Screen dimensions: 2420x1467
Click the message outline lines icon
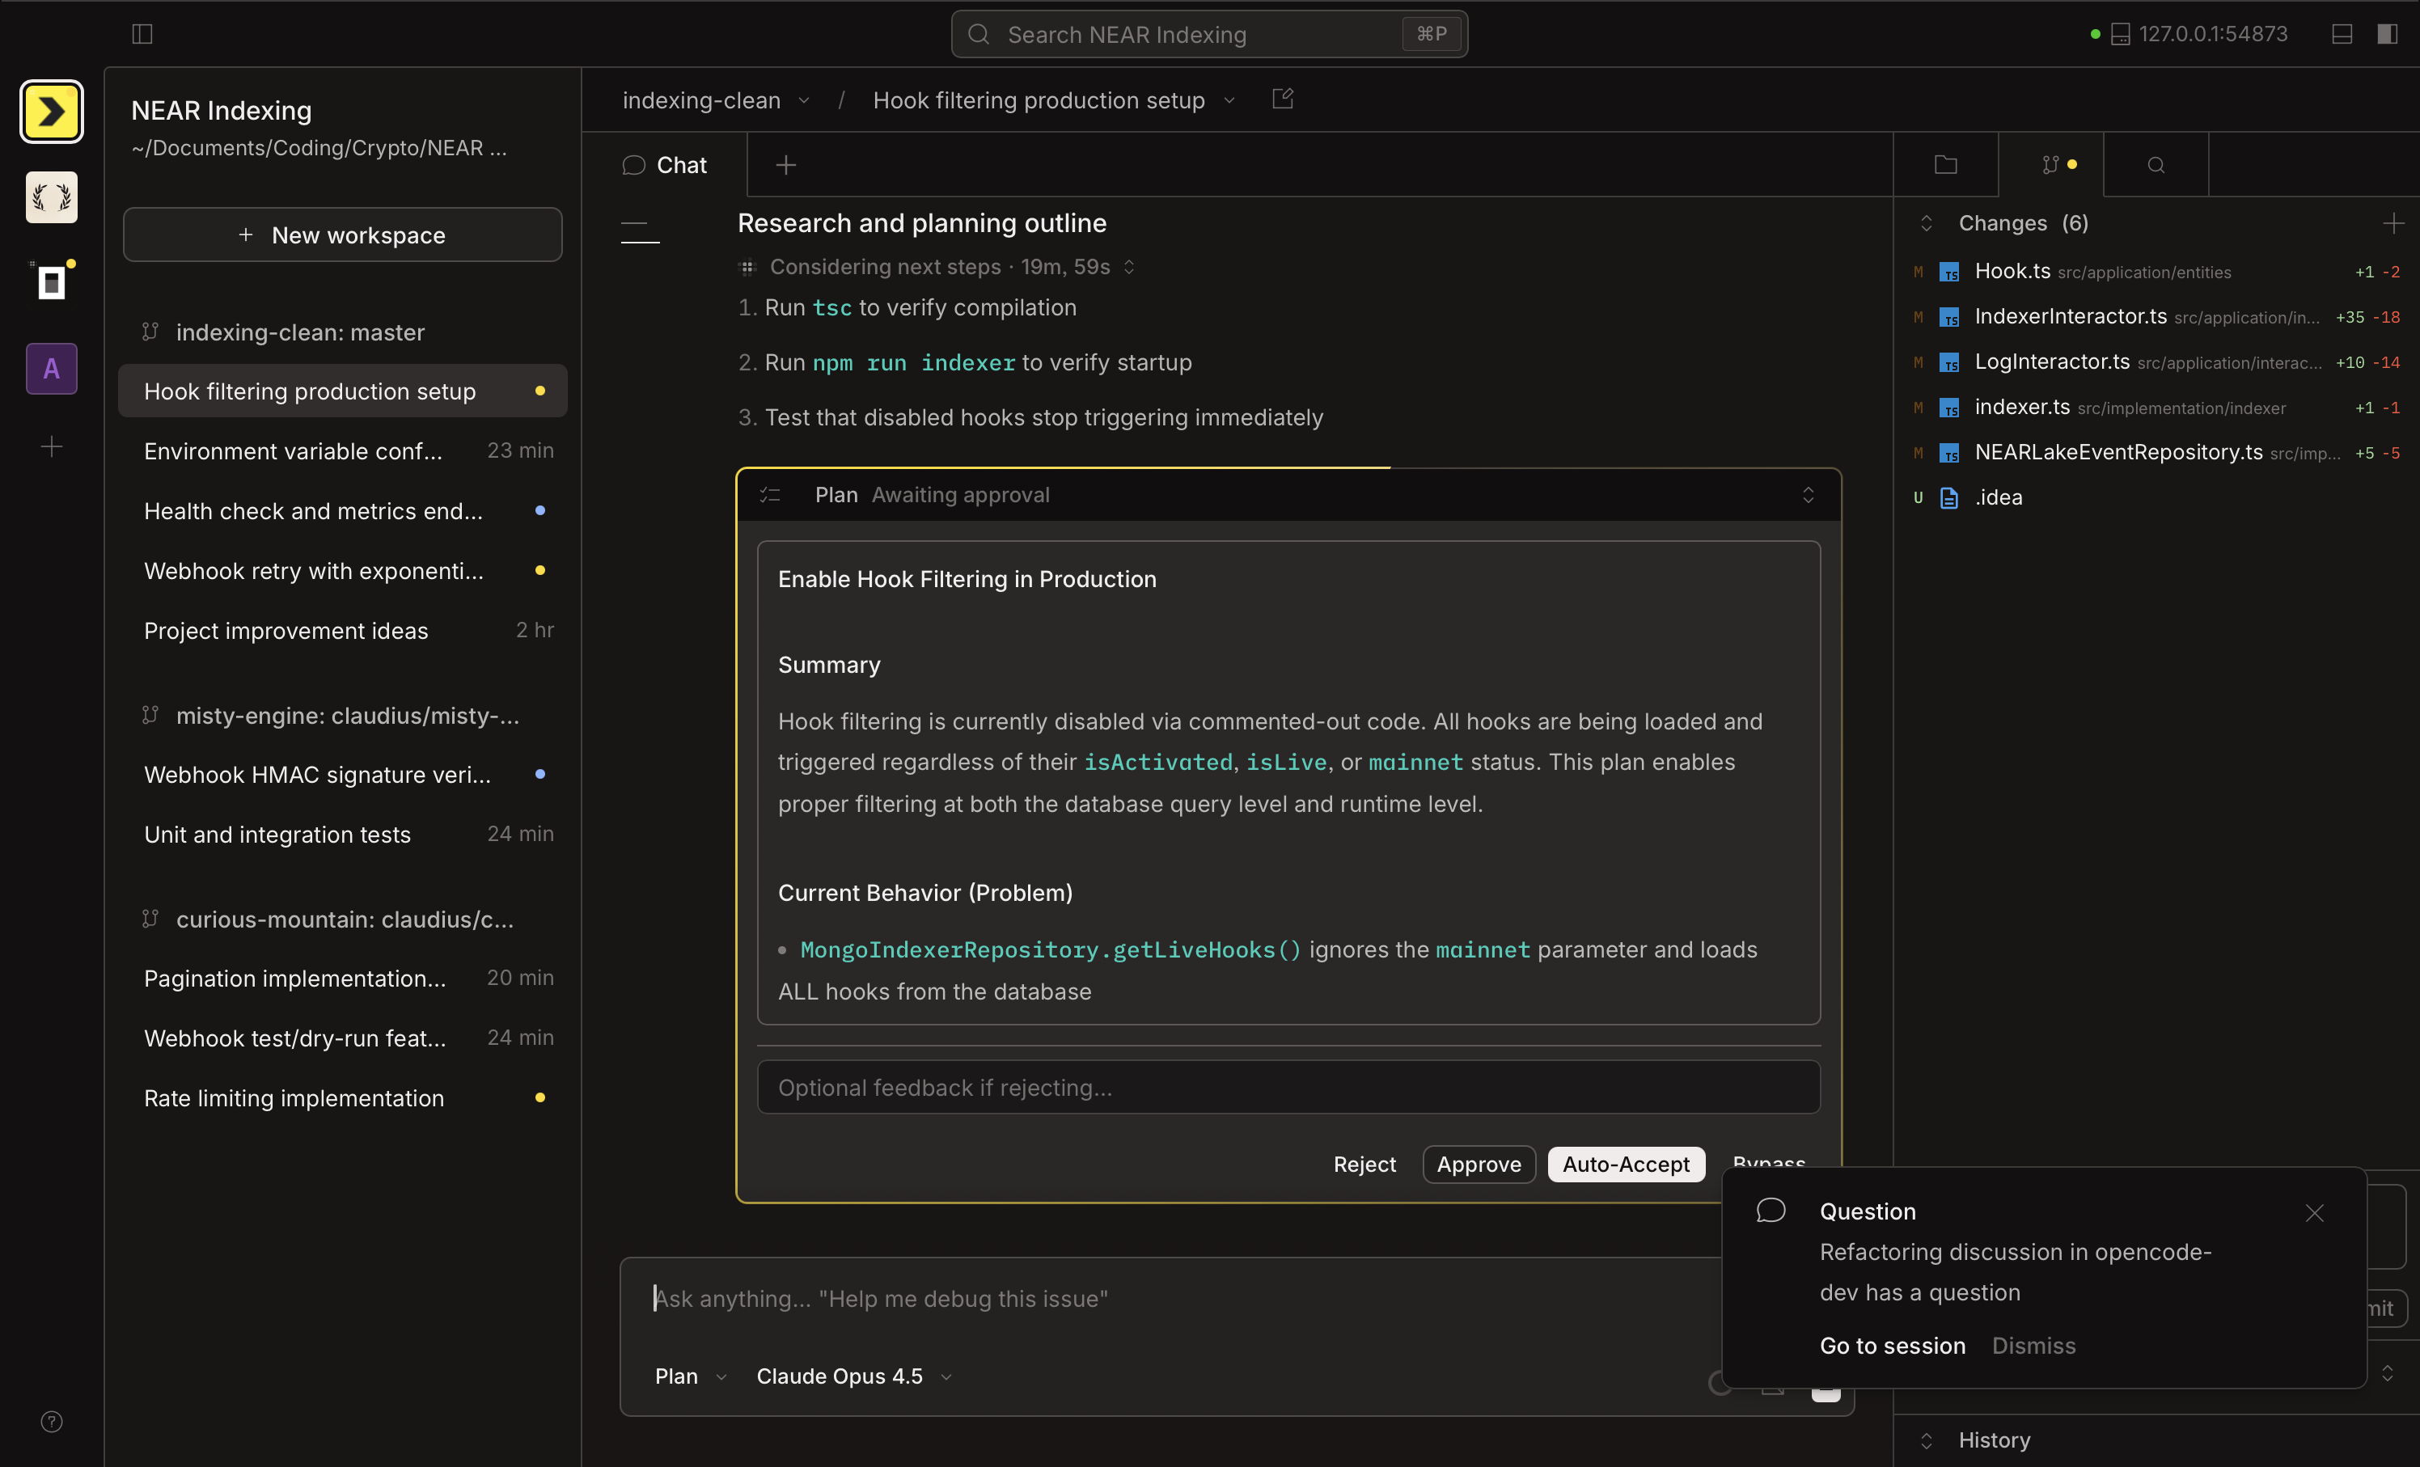pos(641,233)
